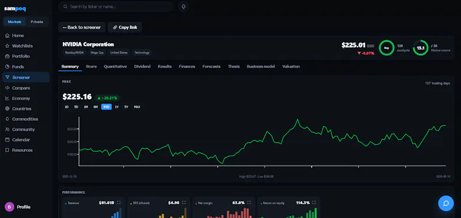This screenshot has height=218, width=461.
Task: Open the Business model tab
Action: [261, 67]
